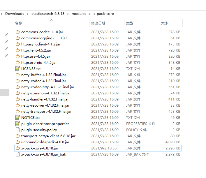Expand the chevron after elasticsearch-6.8.18 in path
Viewport: 206px width, 178px height.
(x=68, y=14)
